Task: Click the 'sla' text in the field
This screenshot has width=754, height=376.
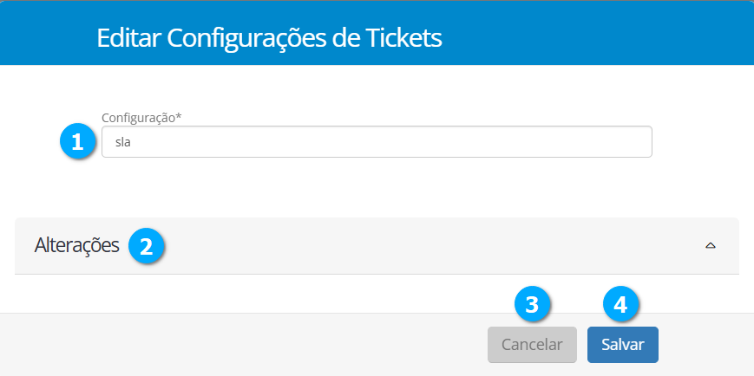Action: click(x=122, y=143)
